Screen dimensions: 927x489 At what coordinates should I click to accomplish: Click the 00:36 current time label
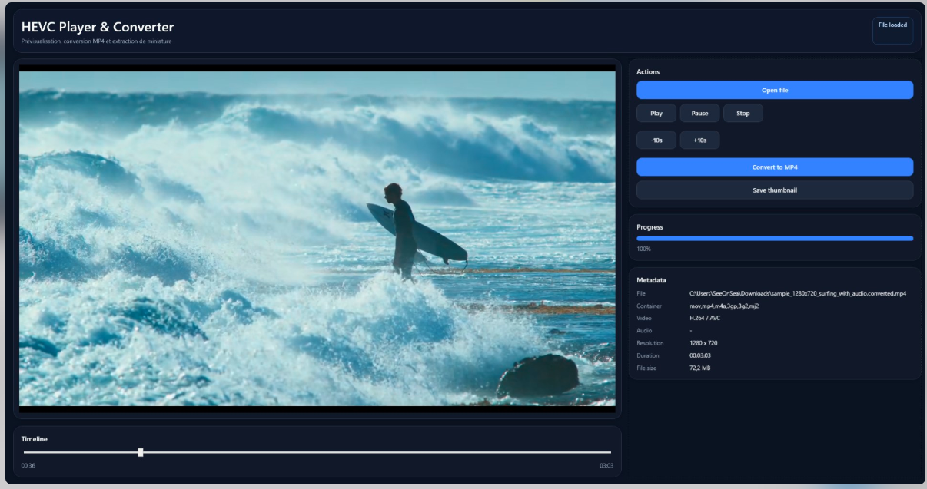(x=28, y=466)
